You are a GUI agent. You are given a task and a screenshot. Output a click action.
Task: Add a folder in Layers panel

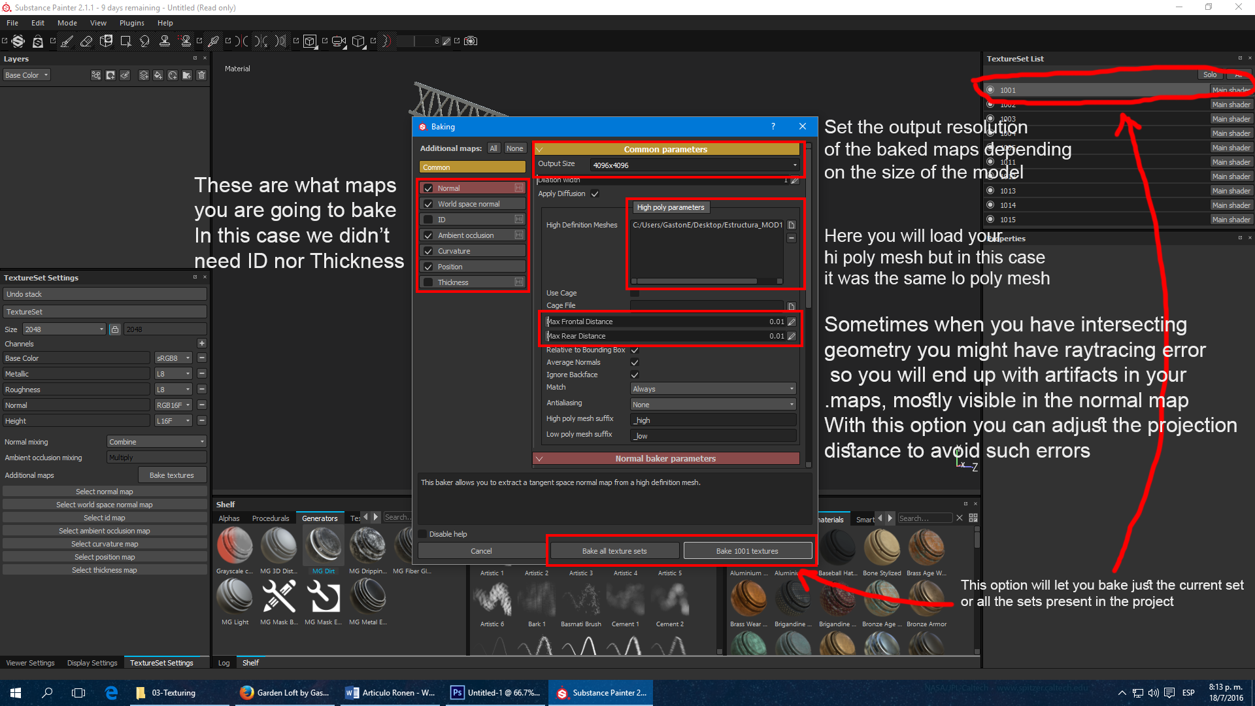click(x=187, y=75)
